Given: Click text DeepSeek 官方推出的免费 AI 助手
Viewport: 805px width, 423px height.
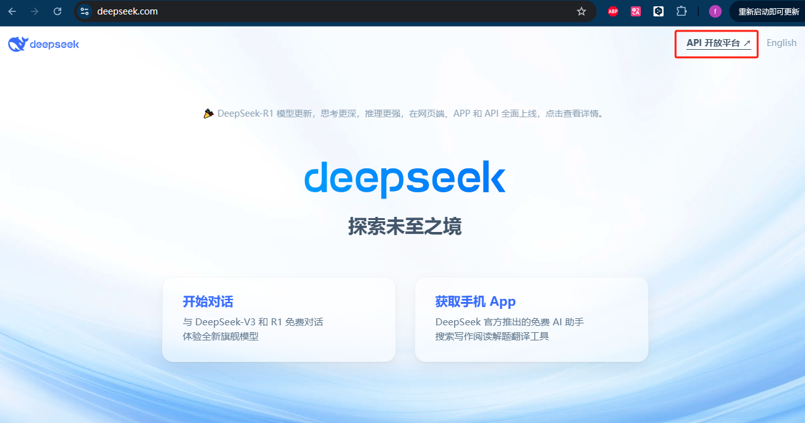Looking at the screenshot, I should (510, 322).
